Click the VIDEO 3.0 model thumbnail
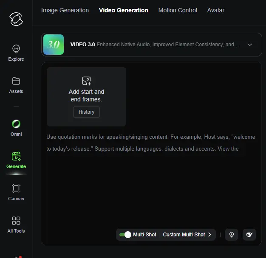 coord(54,45)
